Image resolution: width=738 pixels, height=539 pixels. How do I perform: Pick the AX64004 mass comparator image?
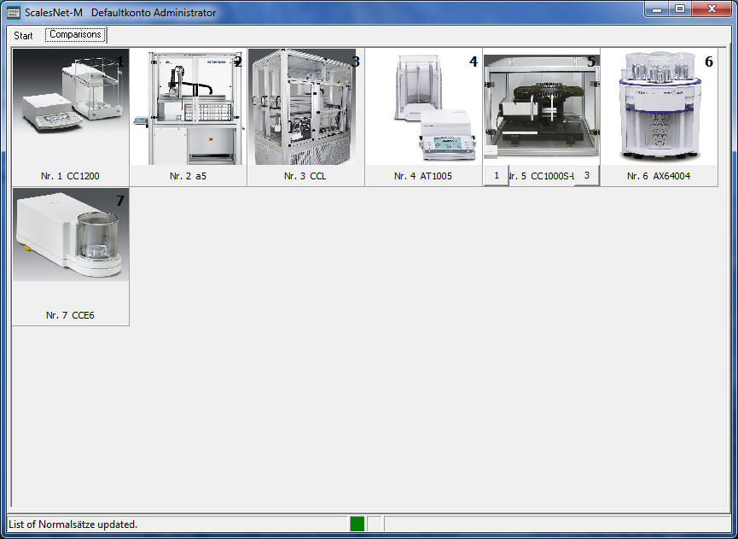click(x=659, y=107)
